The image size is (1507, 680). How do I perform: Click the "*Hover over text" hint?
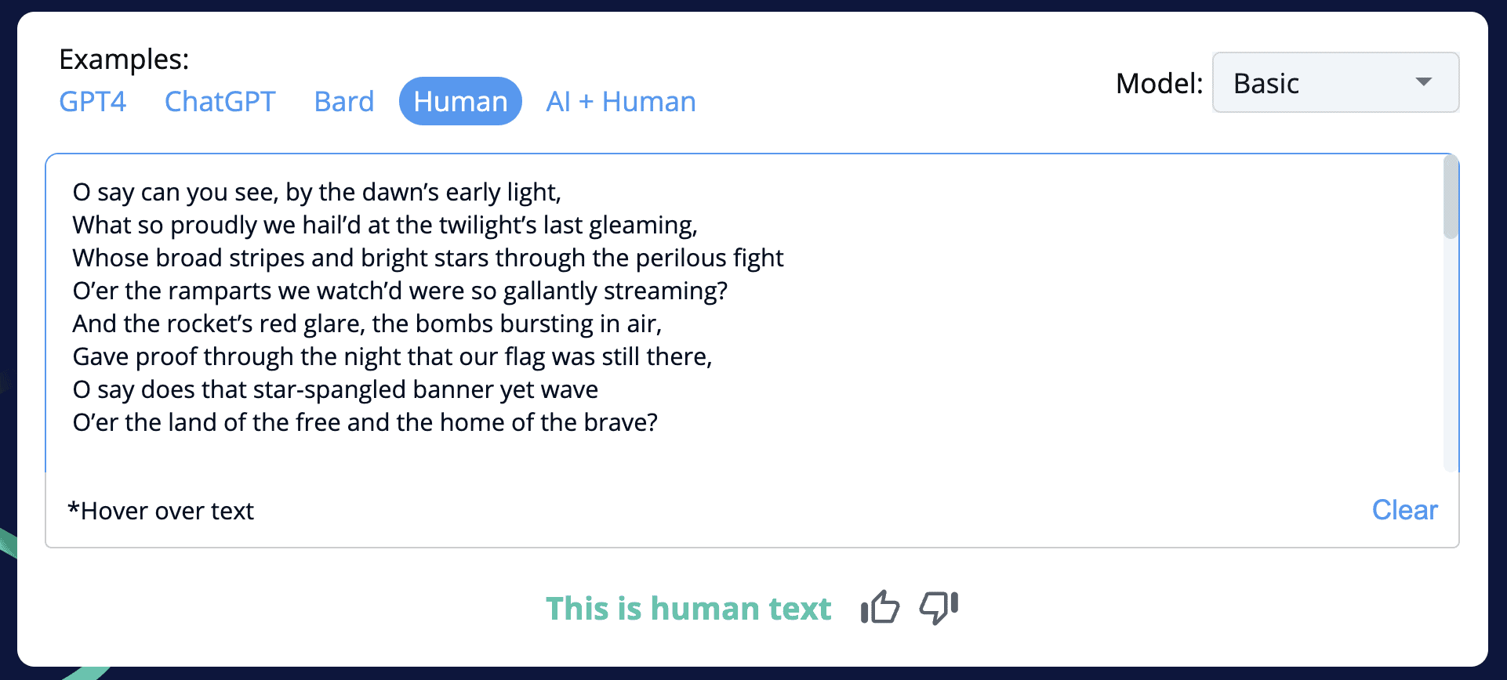point(161,511)
